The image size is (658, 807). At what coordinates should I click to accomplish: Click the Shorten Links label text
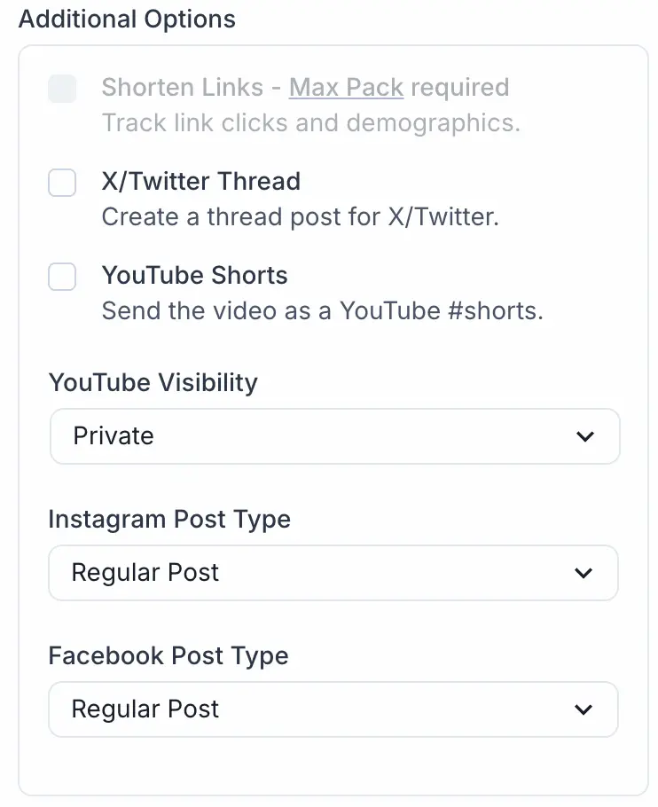coord(182,88)
